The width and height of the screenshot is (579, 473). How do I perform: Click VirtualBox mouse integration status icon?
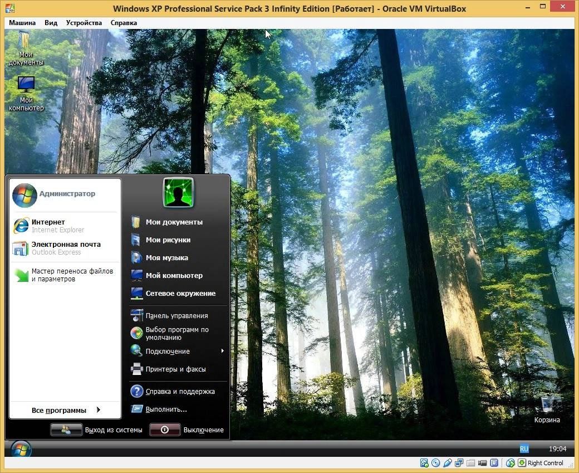tap(511, 462)
